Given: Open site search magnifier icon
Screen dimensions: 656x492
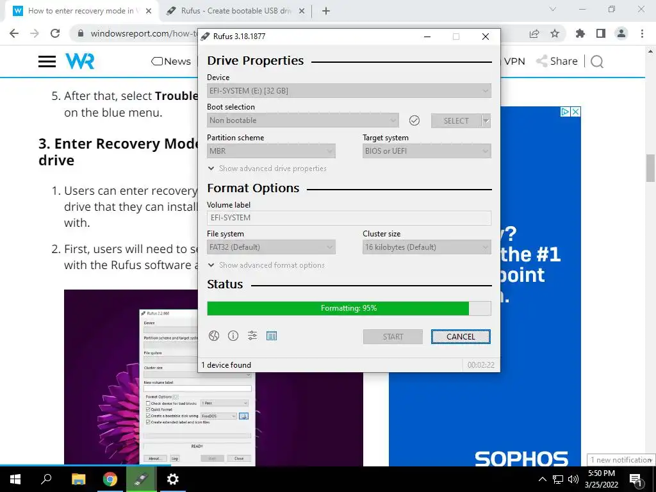Looking at the screenshot, I should 597,61.
